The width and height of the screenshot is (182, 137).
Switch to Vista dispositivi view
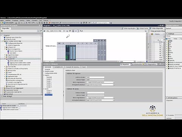(157, 29)
